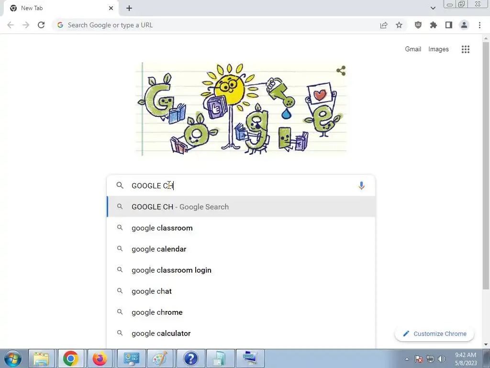The image size is (490, 368).
Task: Share the Google Doodle
Action: click(x=341, y=71)
